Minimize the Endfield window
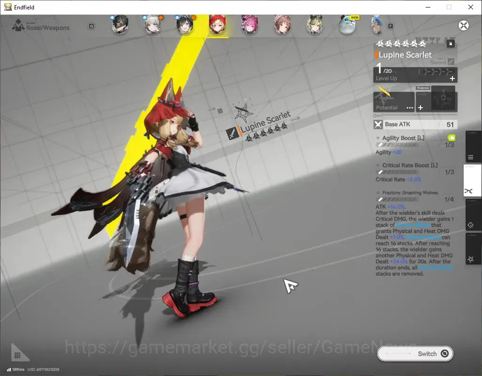482x376 pixels. point(428,7)
